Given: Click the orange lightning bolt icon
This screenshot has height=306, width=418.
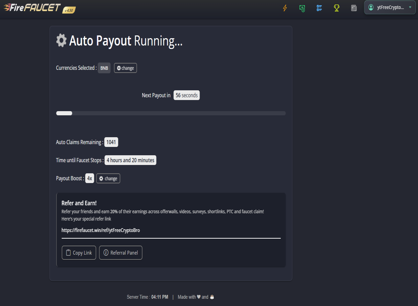Looking at the screenshot, I should coord(285,8).
